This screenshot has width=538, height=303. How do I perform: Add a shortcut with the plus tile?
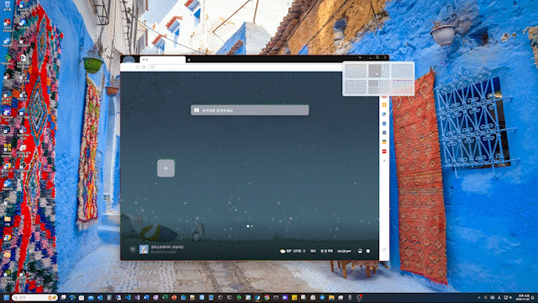tap(166, 168)
